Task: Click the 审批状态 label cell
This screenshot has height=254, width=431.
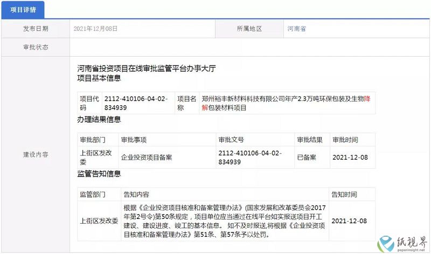Action: [36, 47]
